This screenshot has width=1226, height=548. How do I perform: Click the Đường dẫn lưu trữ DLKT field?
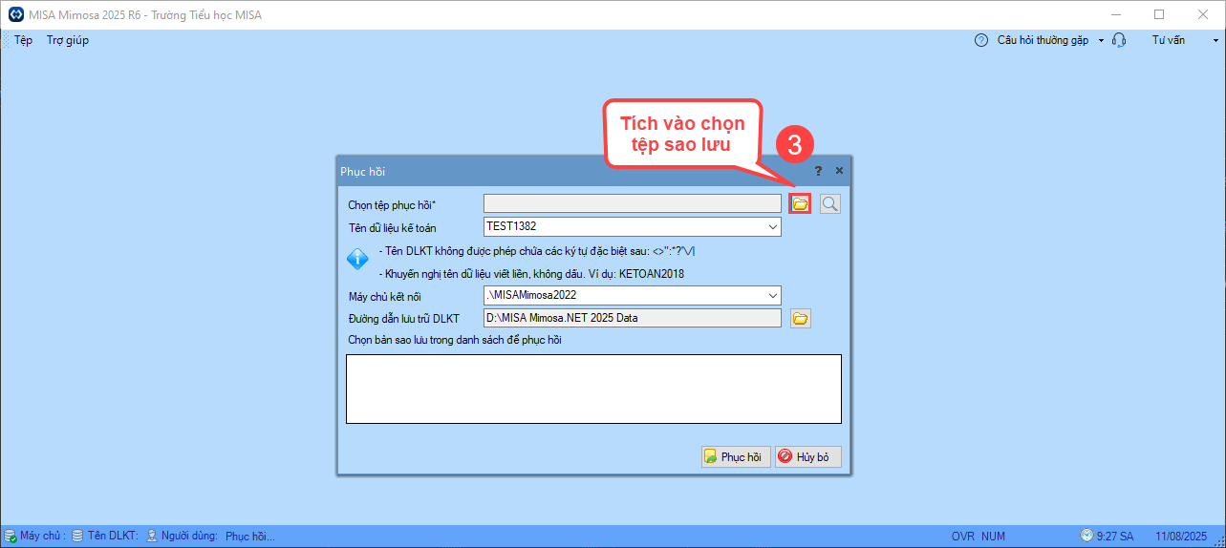[x=633, y=318]
